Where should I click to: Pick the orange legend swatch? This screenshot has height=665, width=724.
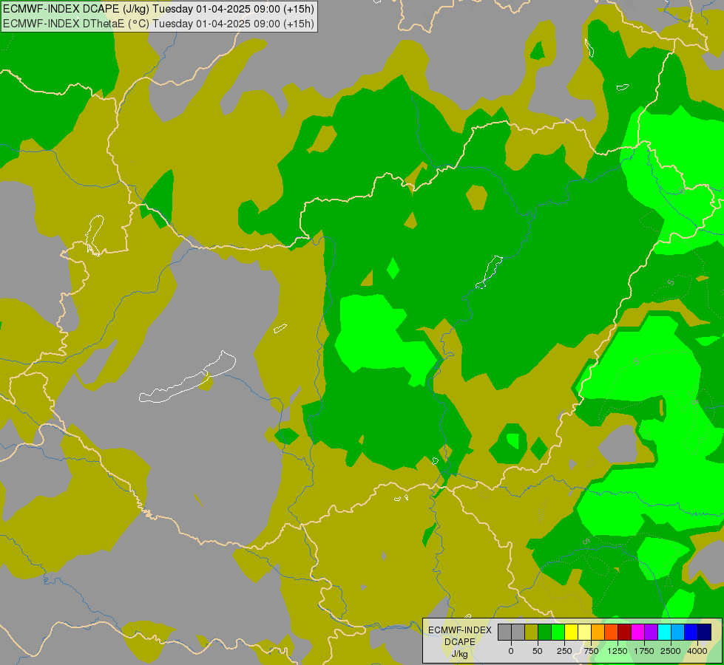598,632
